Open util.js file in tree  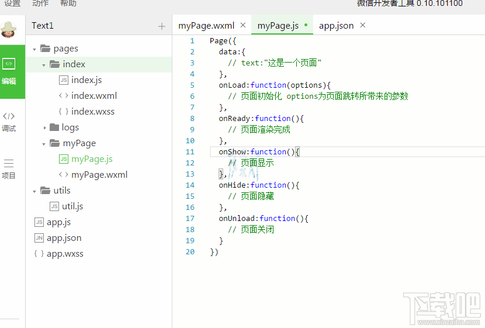tap(72, 206)
